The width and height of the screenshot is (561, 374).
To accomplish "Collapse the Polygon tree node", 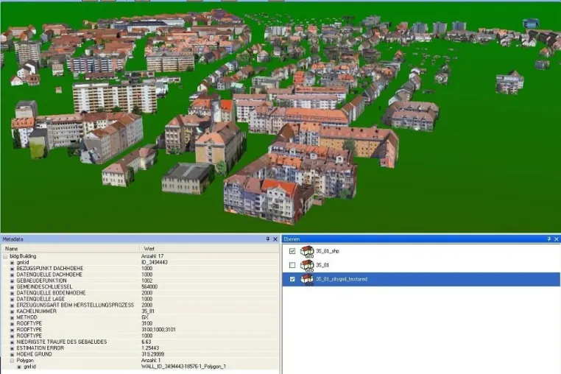I will click(x=13, y=361).
